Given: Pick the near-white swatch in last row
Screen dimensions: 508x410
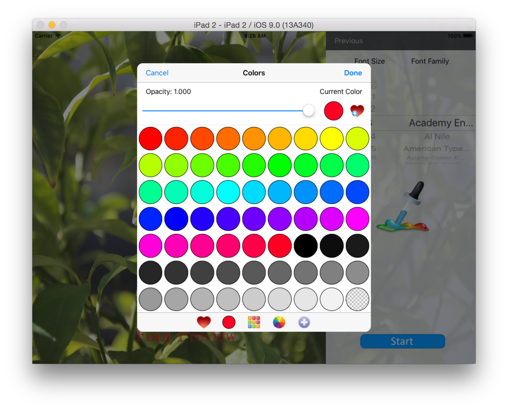Looking at the screenshot, I should [332, 299].
